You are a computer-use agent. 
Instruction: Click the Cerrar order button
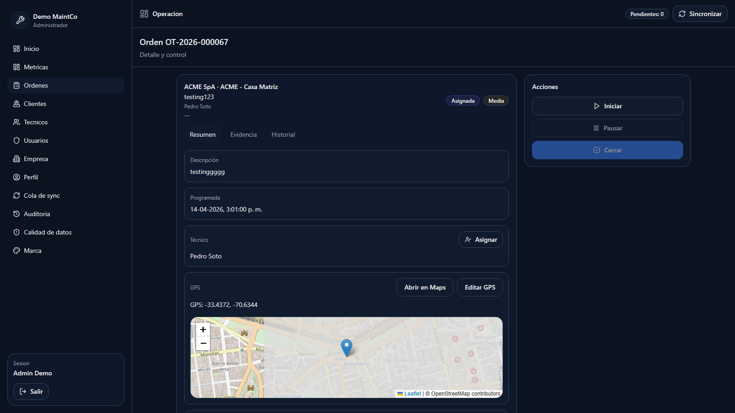(x=607, y=150)
